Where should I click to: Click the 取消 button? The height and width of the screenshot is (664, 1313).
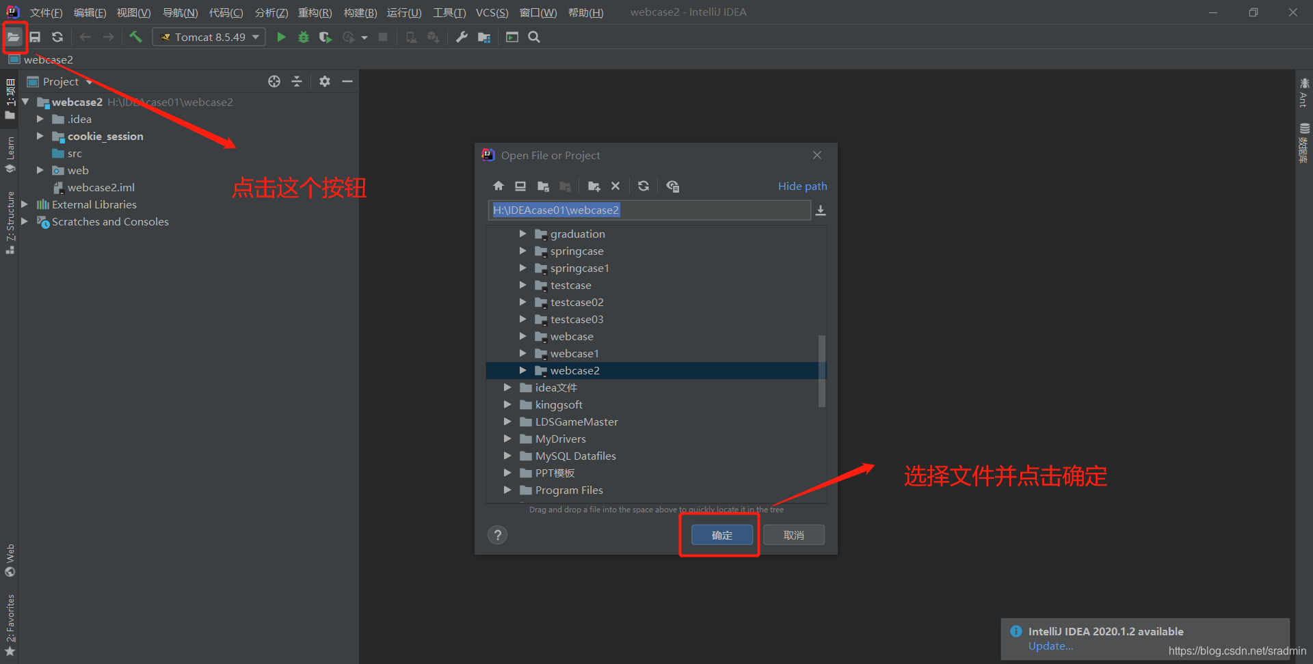click(794, 535)
